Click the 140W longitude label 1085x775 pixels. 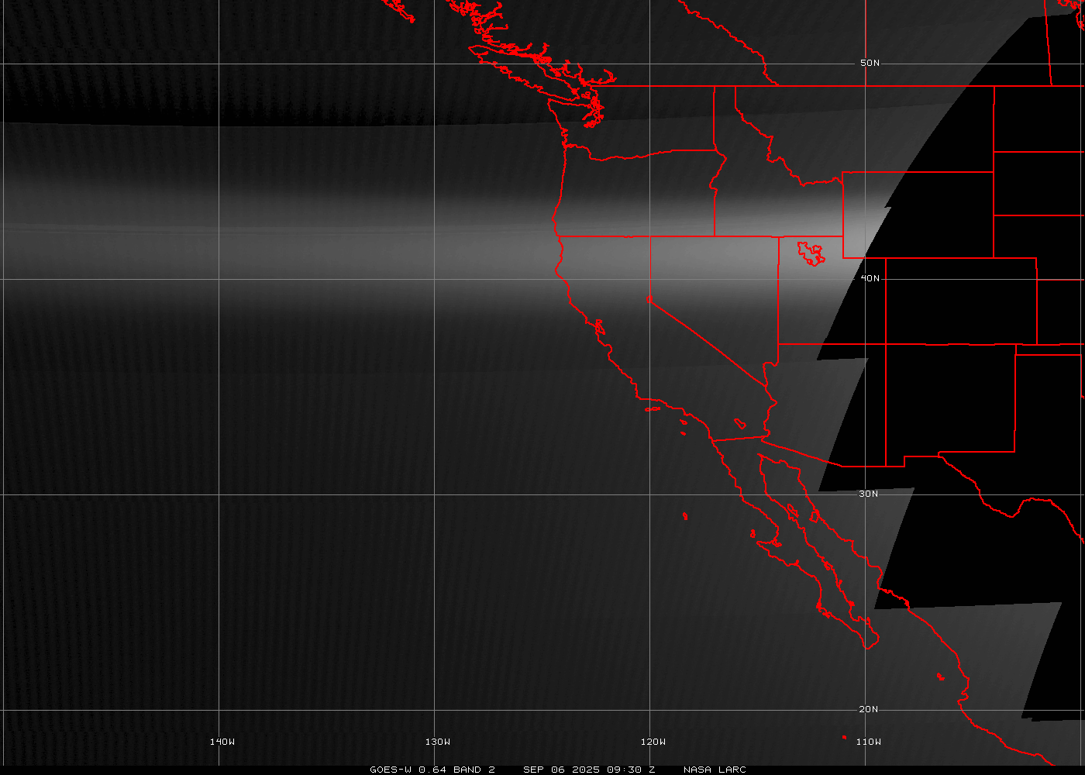point(222,742)
